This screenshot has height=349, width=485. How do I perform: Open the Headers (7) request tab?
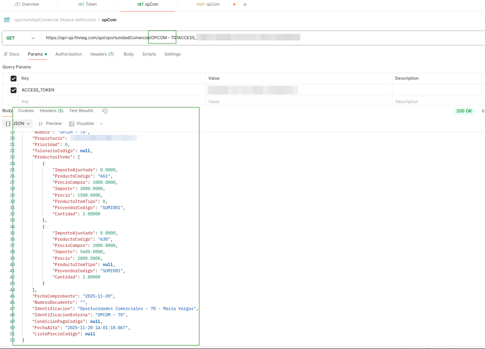[102, 54]
